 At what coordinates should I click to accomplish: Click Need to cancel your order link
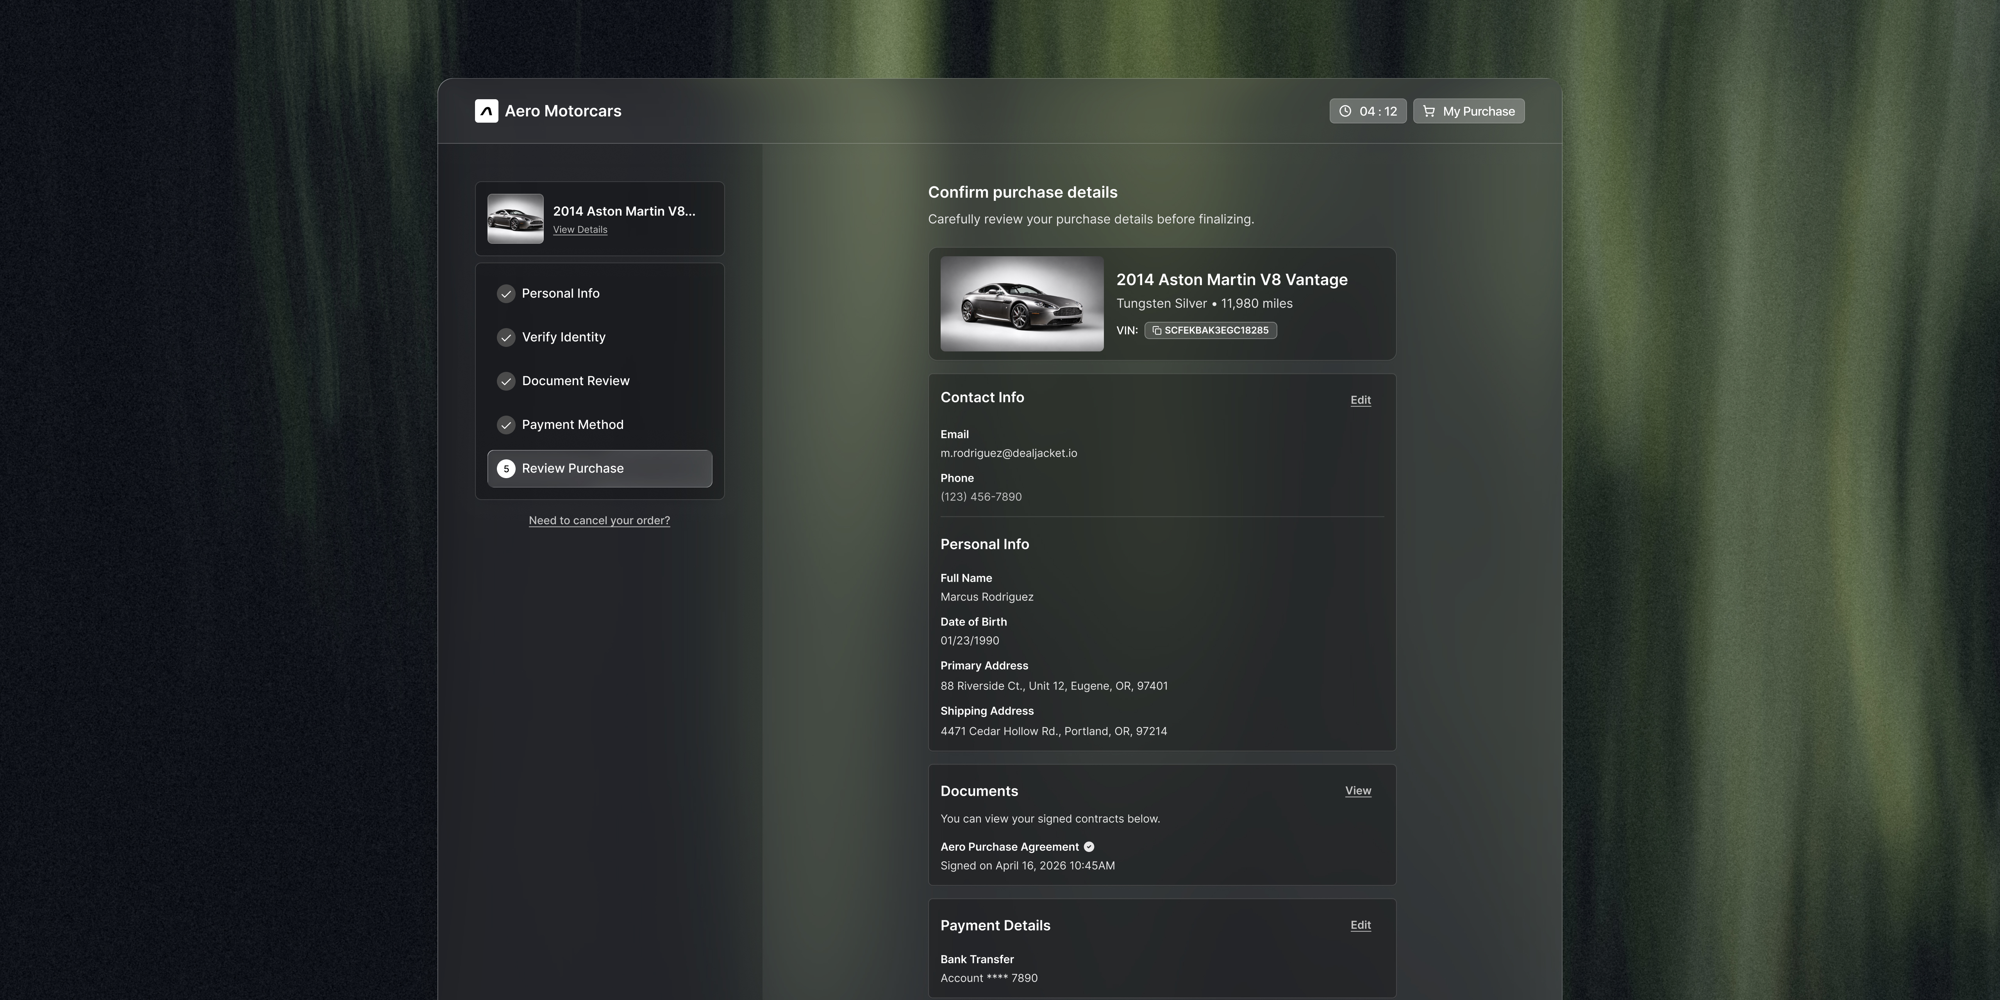coord(599,521)
